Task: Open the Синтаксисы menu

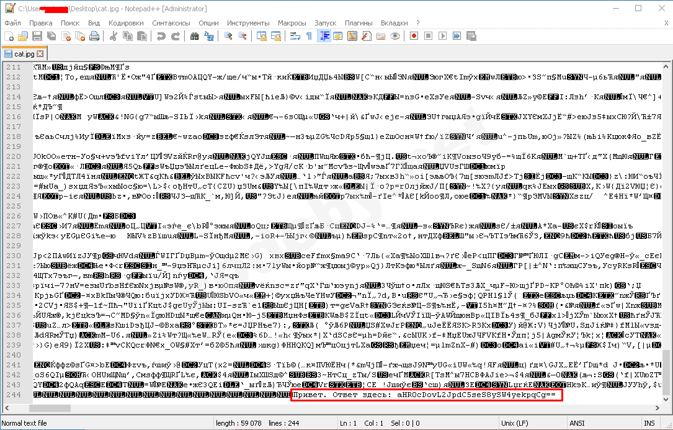Action: coord(171,23)
